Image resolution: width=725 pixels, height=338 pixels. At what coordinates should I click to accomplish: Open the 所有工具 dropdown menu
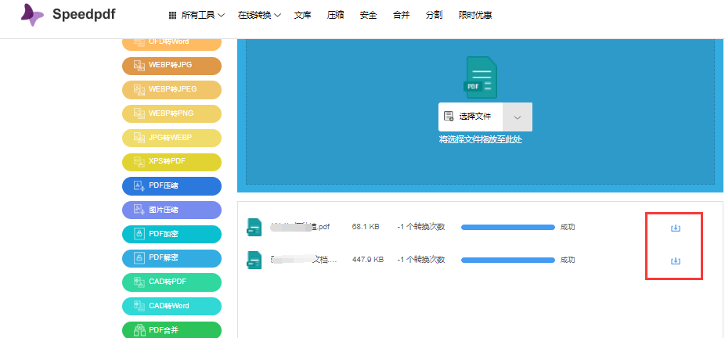click(x=197, y=15)
